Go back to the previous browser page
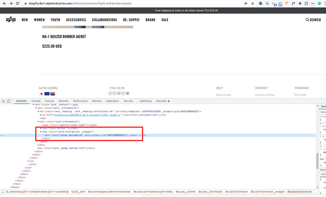This screenshot has width=326, height=197. click(x=4, y=3)
